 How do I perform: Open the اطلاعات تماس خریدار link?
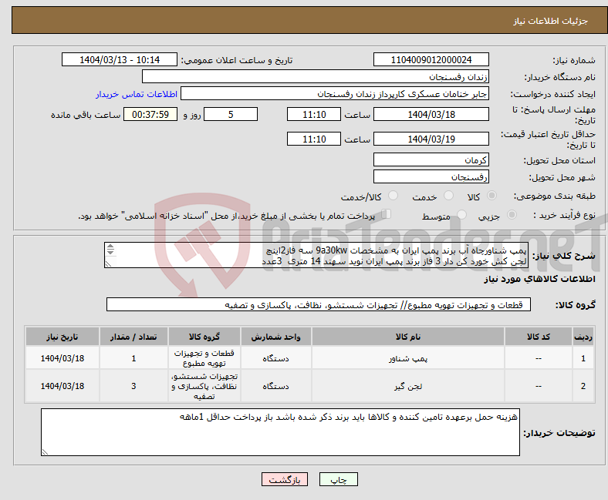click(137, 94)
